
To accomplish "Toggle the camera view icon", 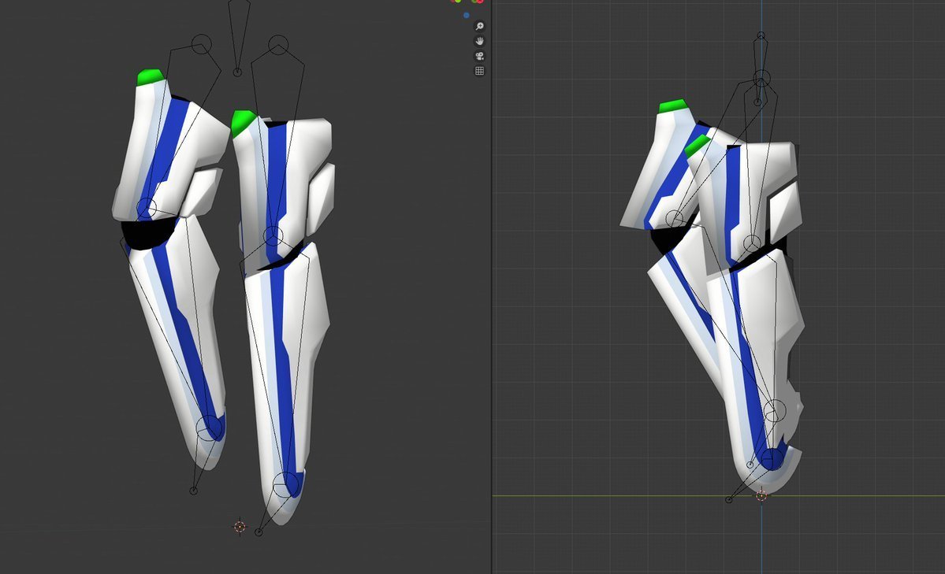I will [x=479, y=56].
